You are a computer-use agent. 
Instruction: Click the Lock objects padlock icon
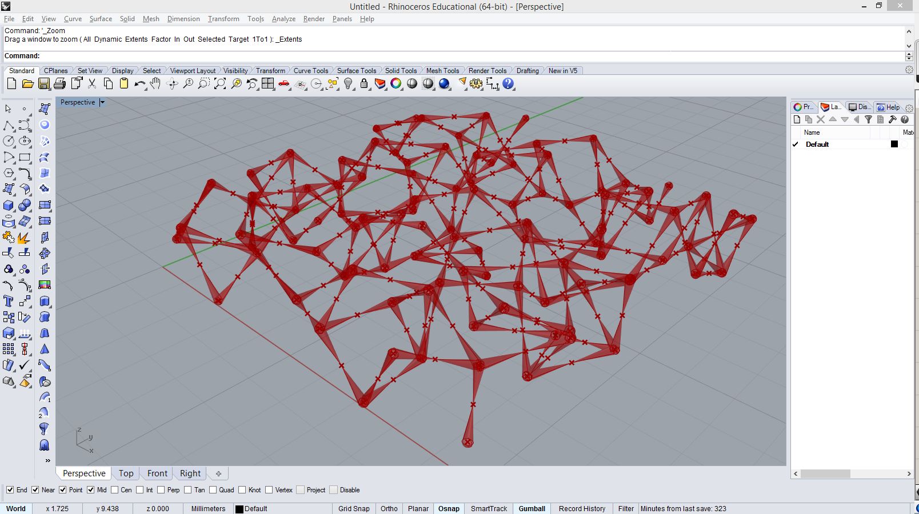(364, 84)
